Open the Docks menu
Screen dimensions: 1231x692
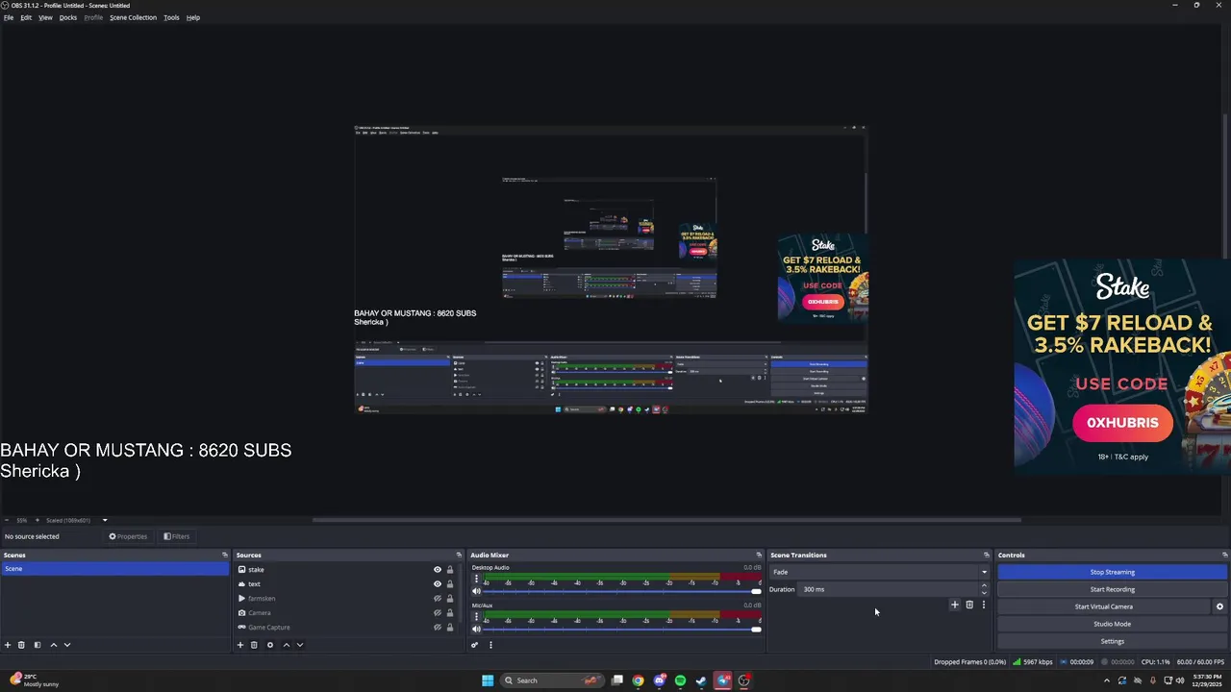coord(68,17)
